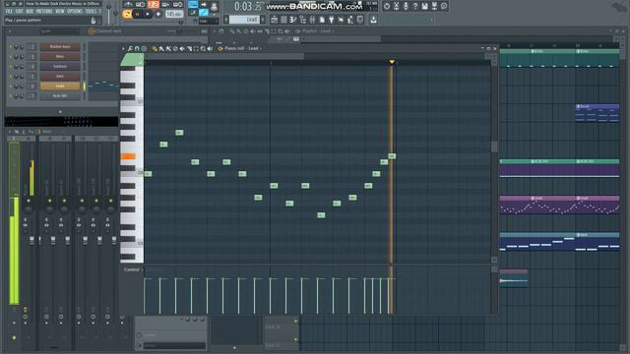Select the Subbass channel button
The image size is (630, 354).
point(60,66)
